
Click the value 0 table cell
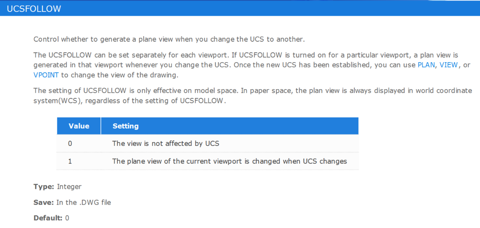[79, 143]
